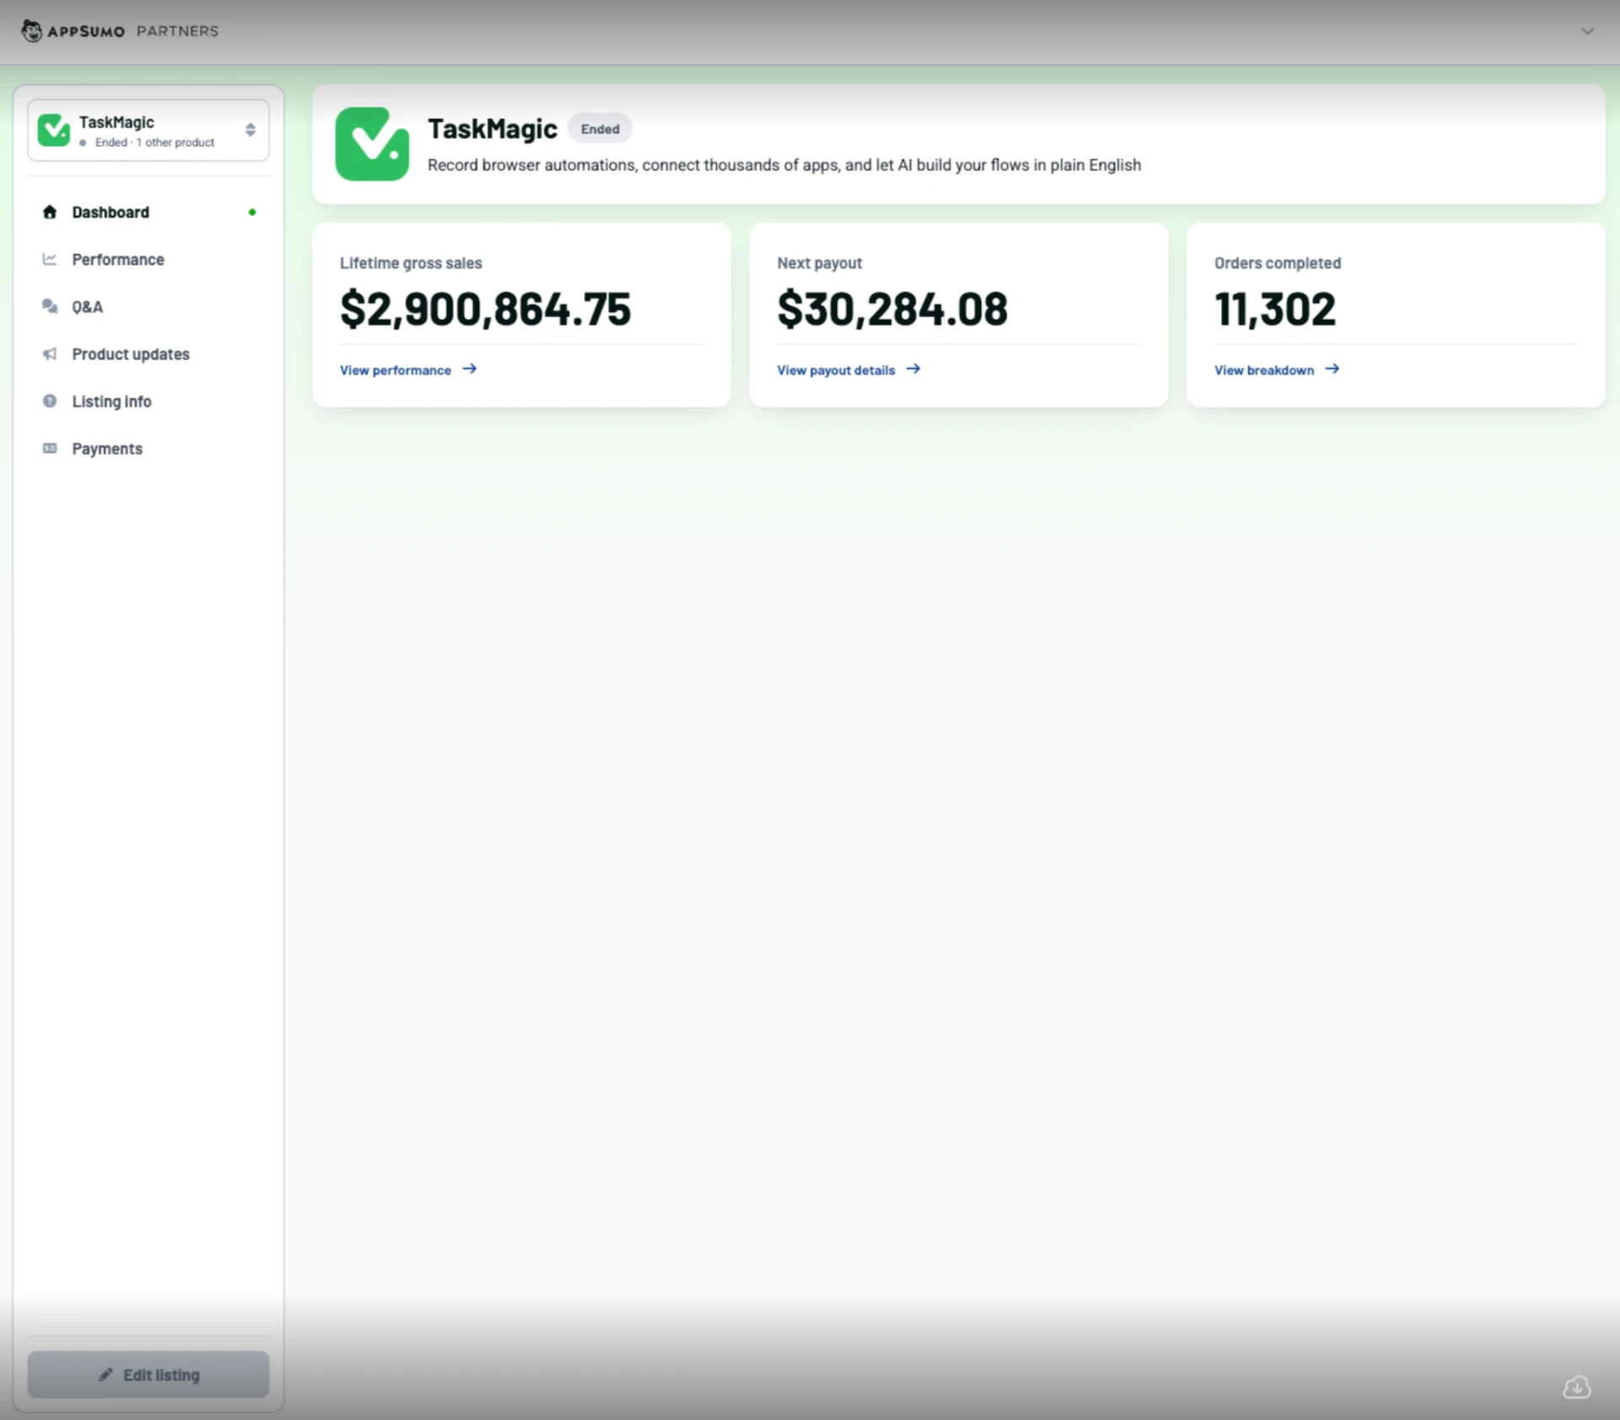Click the Q&A chat bubbles icon
Viewport: 1620px width, 1420px height.
tap(50, 306)
